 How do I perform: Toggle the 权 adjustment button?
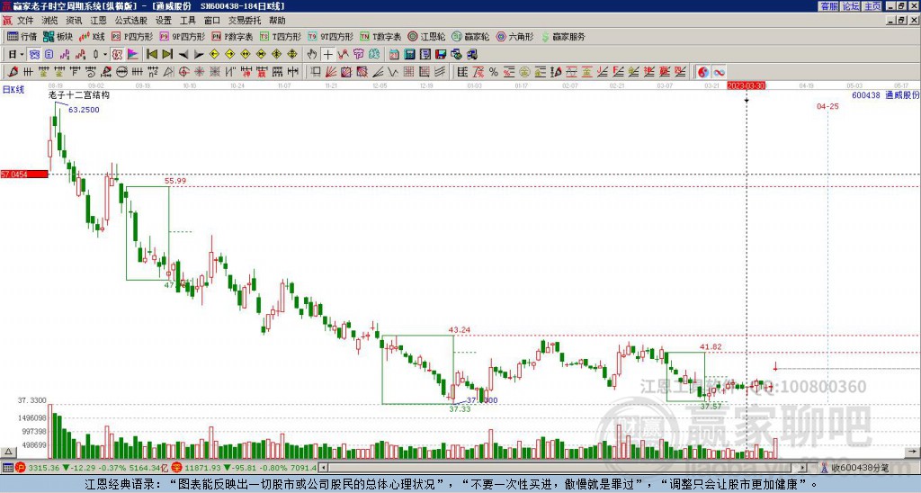[x=117, y=54]
